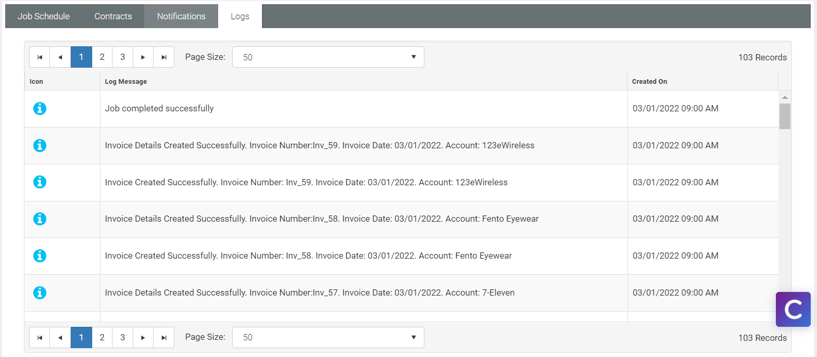Open the top Page Size dropdown

point(328,57)
